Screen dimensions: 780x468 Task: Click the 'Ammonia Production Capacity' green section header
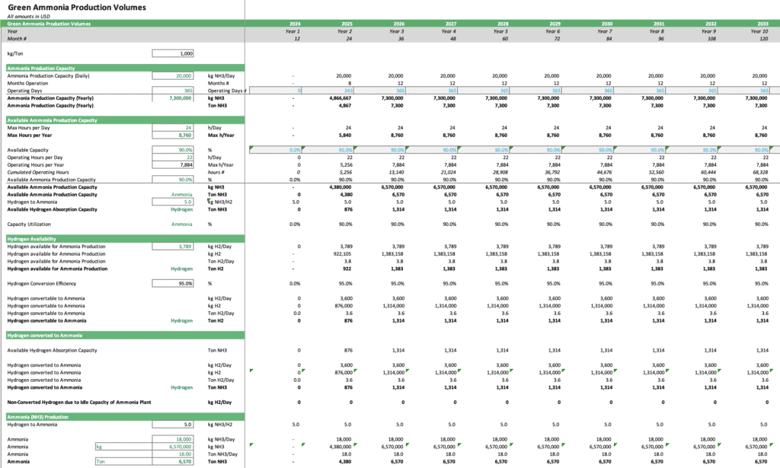coord(126,68)
